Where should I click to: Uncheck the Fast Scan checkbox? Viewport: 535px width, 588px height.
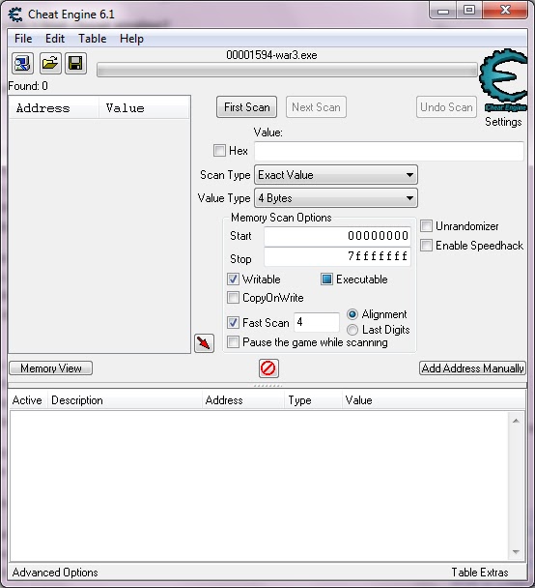point(233,322)
